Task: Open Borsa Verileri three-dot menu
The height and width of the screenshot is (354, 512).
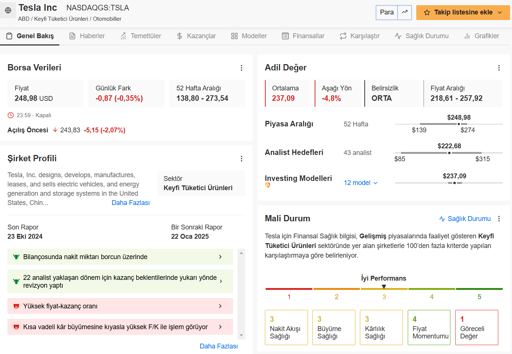Action: (x=242, y=68)
